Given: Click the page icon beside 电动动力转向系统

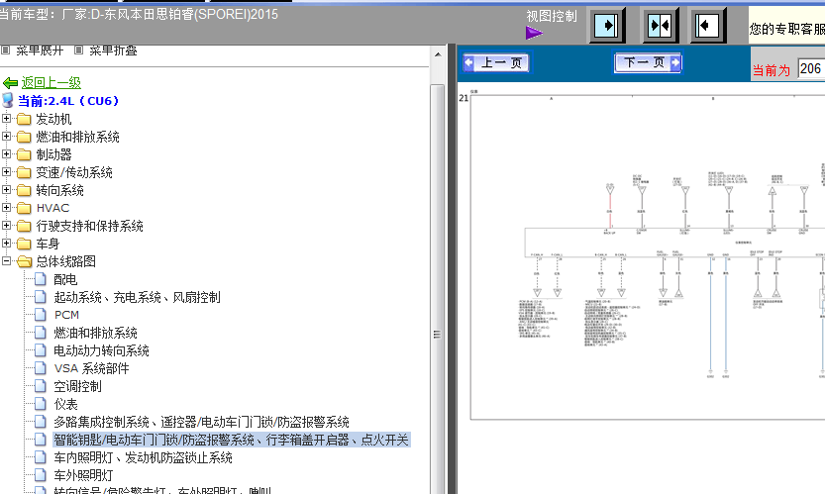Looking at the screenshot, I should [40, 350].
